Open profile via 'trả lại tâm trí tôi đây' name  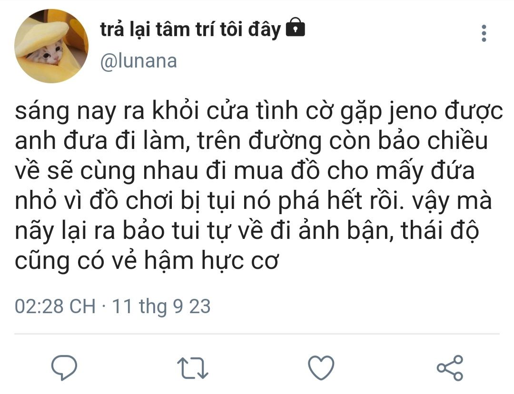(190, 30)
